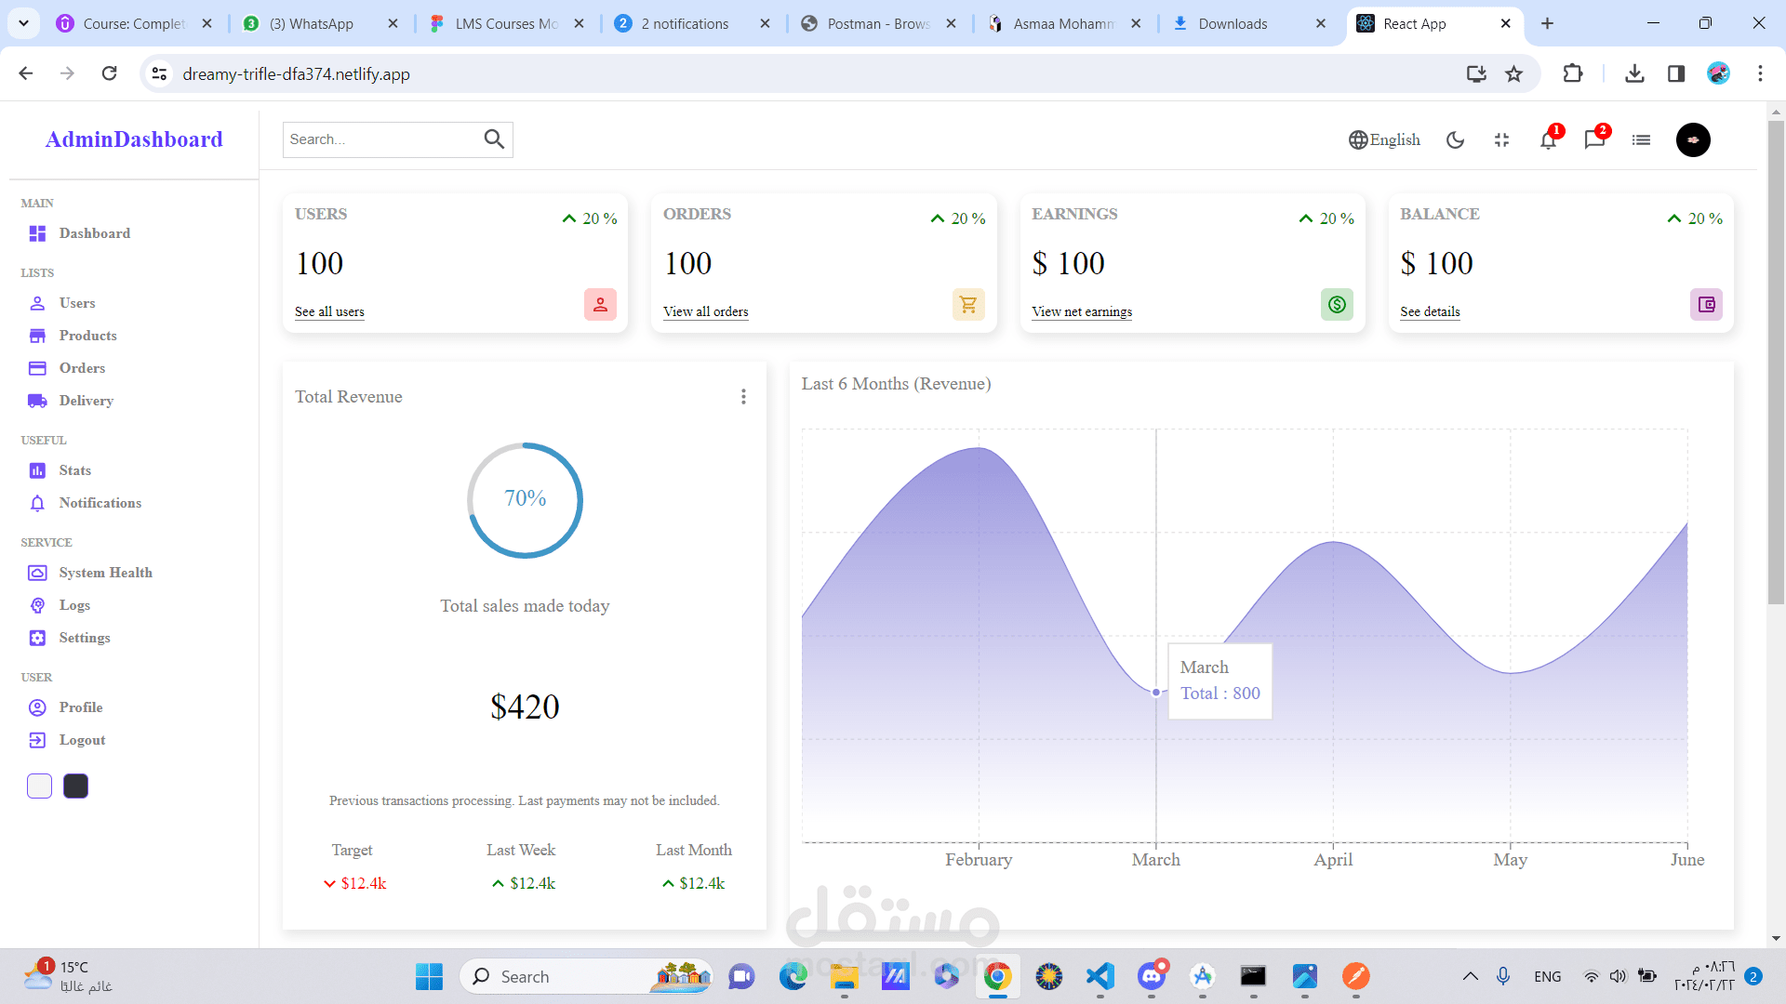Click the search magnifier icon
1786x1004 pixels.
coord(494,139)
